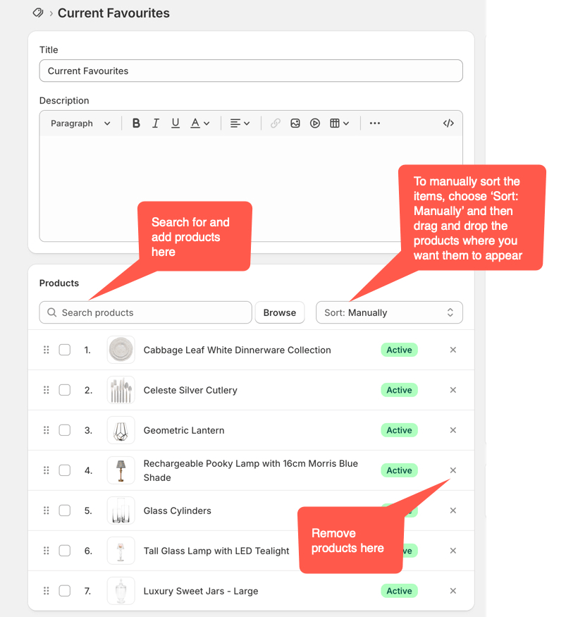Image resolution: width=566 pixels, height=617 pixels.
Task: Remove the Rechargeable Pooky Lamp product
Action: (x=453, y=470)
